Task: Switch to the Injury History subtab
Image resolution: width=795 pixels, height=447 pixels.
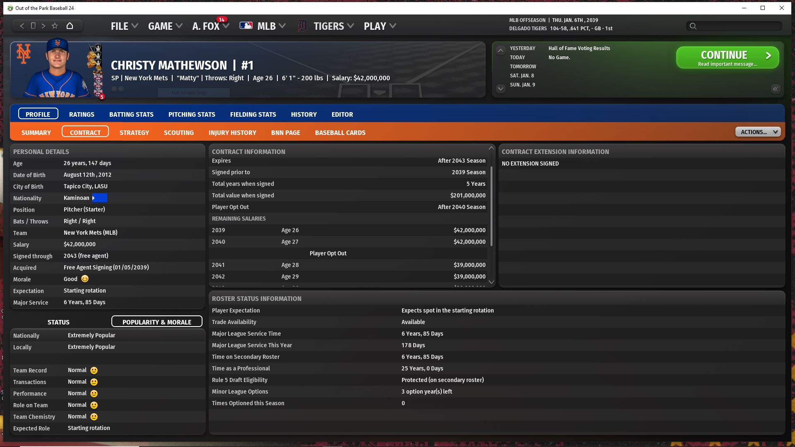Action: coord(232,132)
